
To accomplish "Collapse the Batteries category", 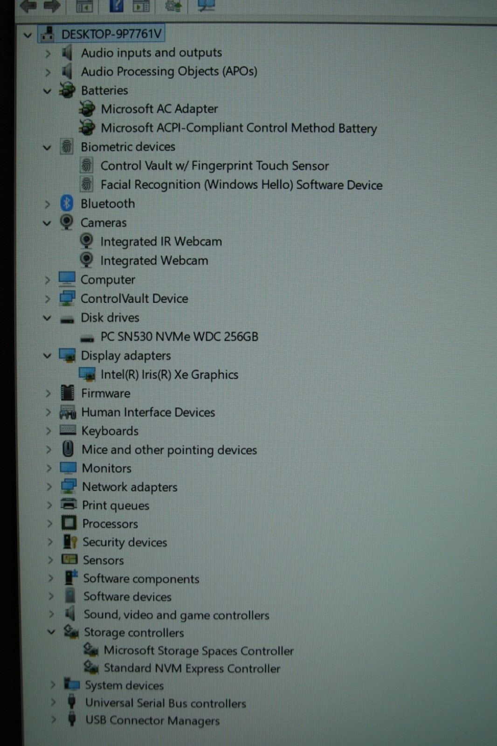I will tap(47, 91).
